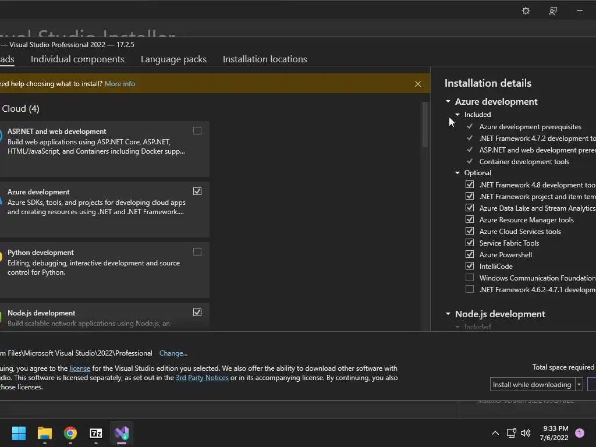Screen dimensions: 596x447
Task: Uncheck Azure Powershell option
Action: point(470,254)
